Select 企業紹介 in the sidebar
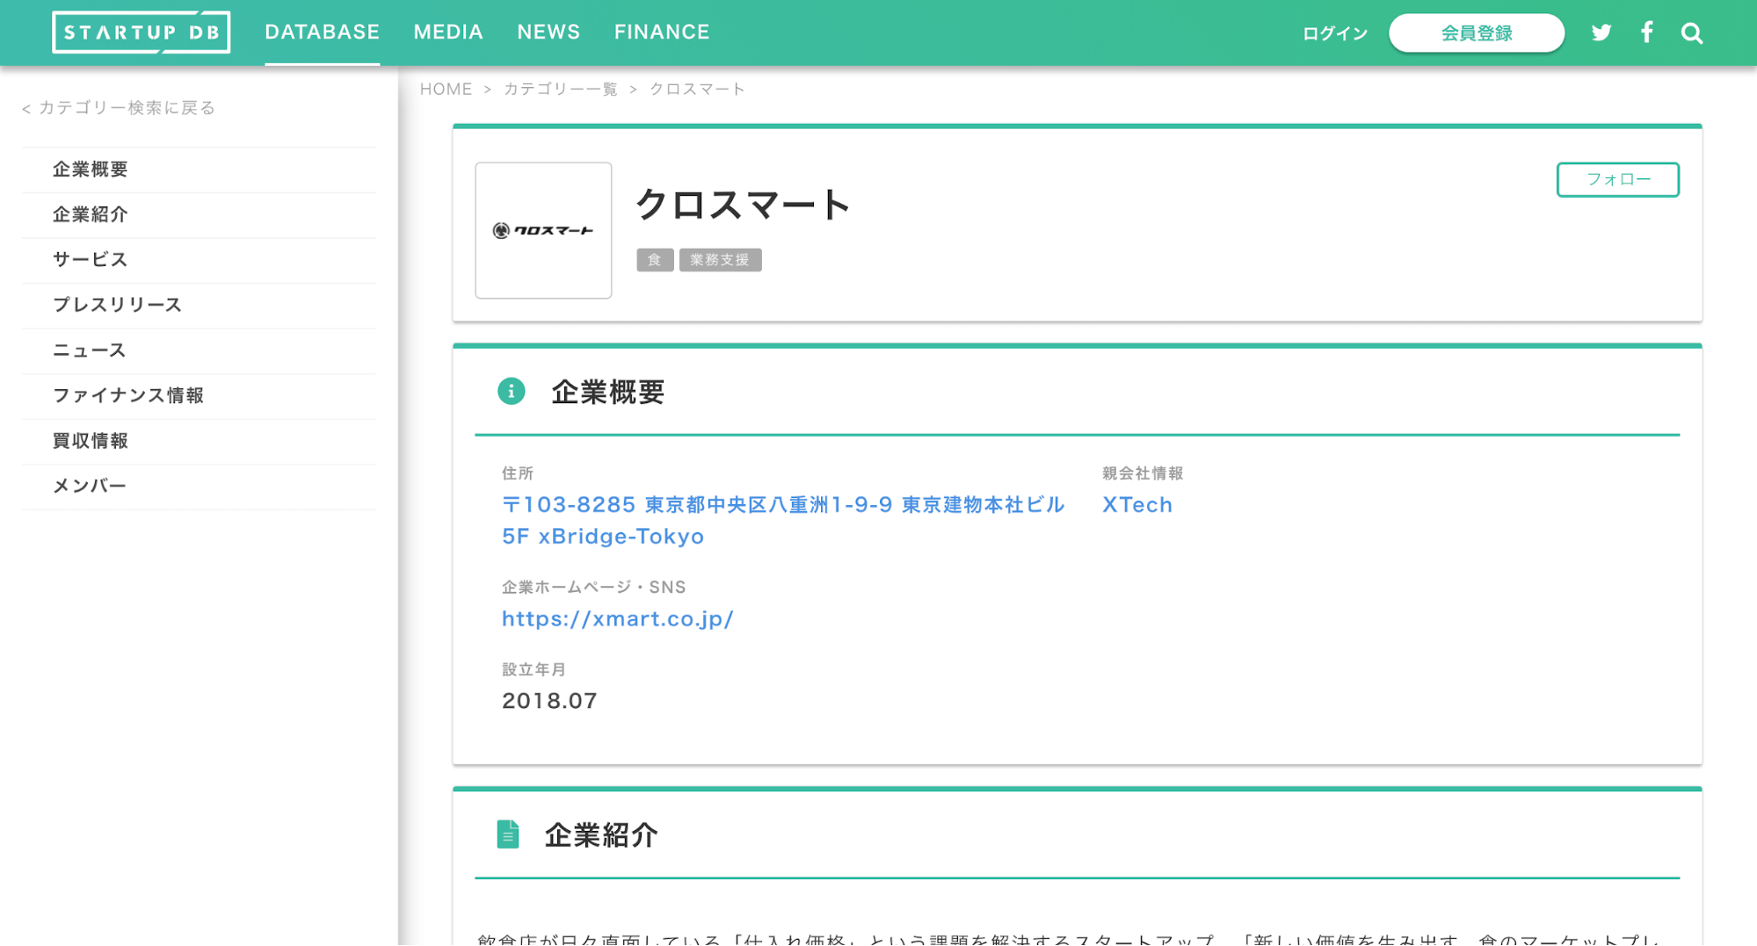 click(x=199, y=214)
